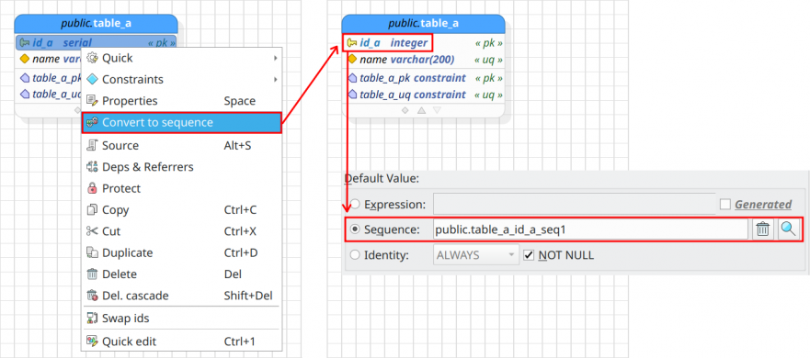Click the Deps & Referrers icon
The height and width of the screenshot is (358, 810).
92,167
